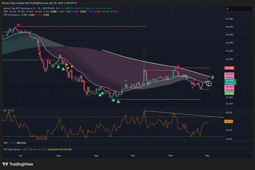Click the red down-triangle marker at the July high
This screenshot has height=170, width=255.
[x=18, y=25]
